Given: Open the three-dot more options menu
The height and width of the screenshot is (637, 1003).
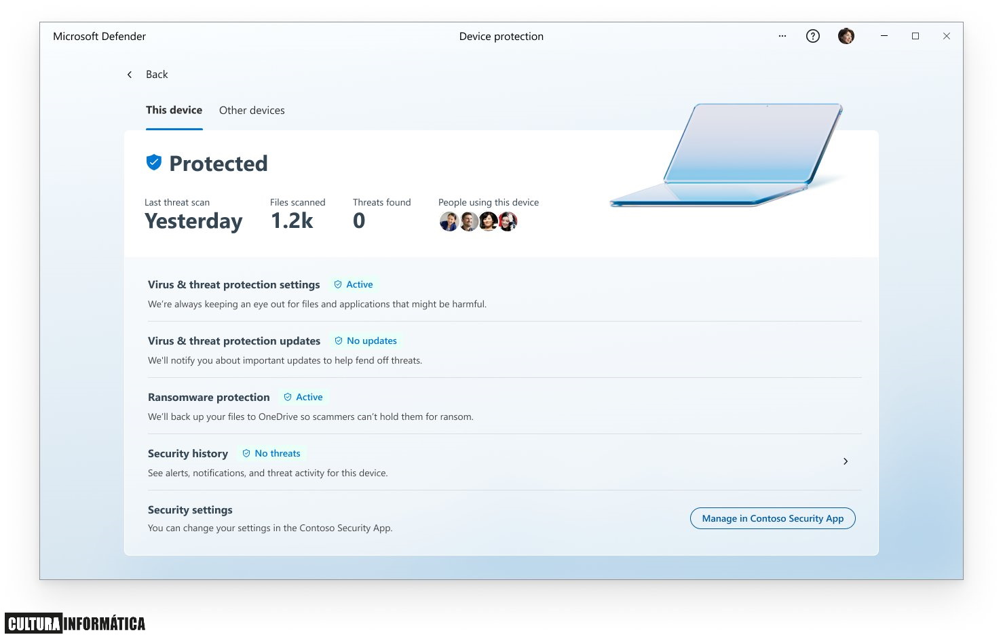Looking at the screenshot, I should point(782,36).
